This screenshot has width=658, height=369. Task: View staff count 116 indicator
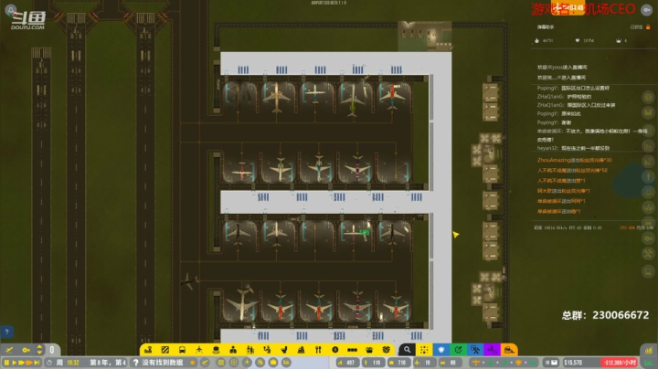coord(373,363)
